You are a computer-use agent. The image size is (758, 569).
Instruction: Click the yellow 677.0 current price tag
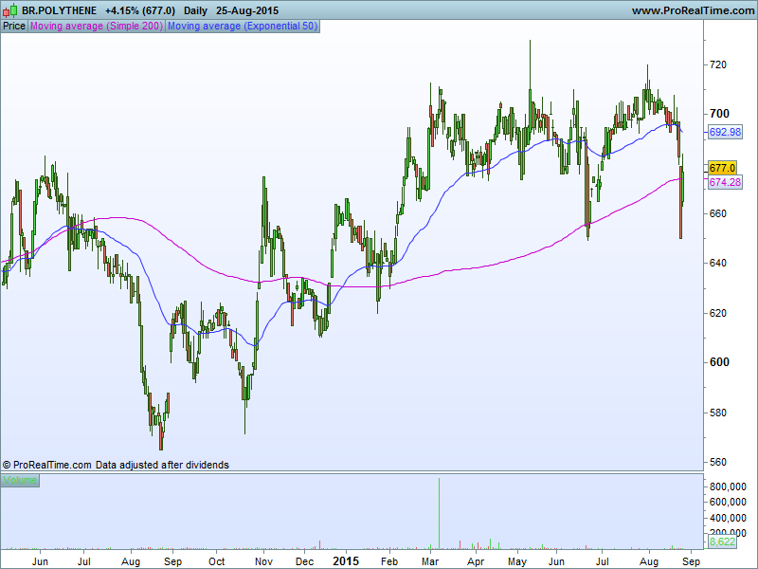[x=723, y=168]
